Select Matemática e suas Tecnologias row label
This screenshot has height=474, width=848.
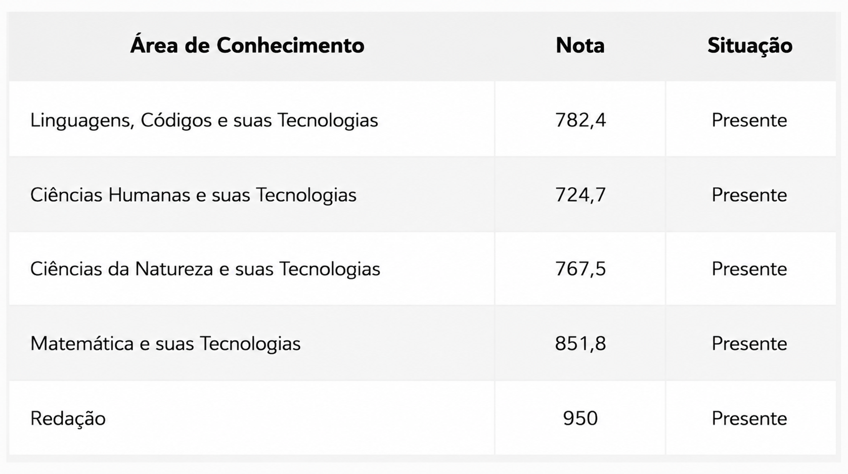(165, 344)
